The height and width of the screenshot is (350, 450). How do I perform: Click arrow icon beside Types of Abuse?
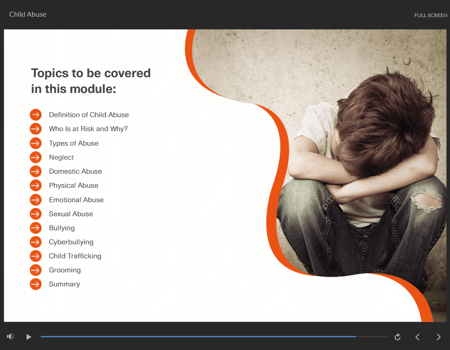pos(36,143)
